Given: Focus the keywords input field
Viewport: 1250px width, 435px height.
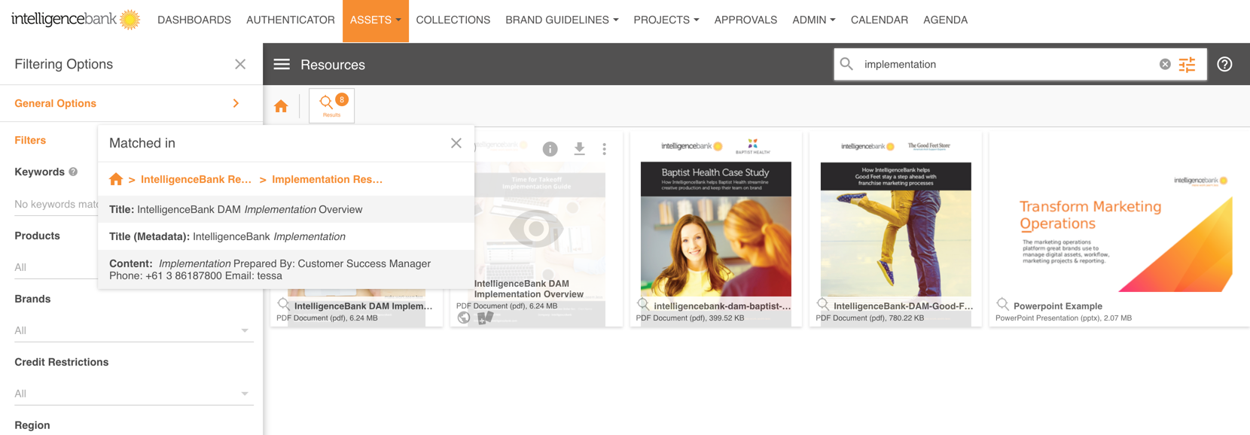Looking at the screenshot, I should (x=56, y=204).
